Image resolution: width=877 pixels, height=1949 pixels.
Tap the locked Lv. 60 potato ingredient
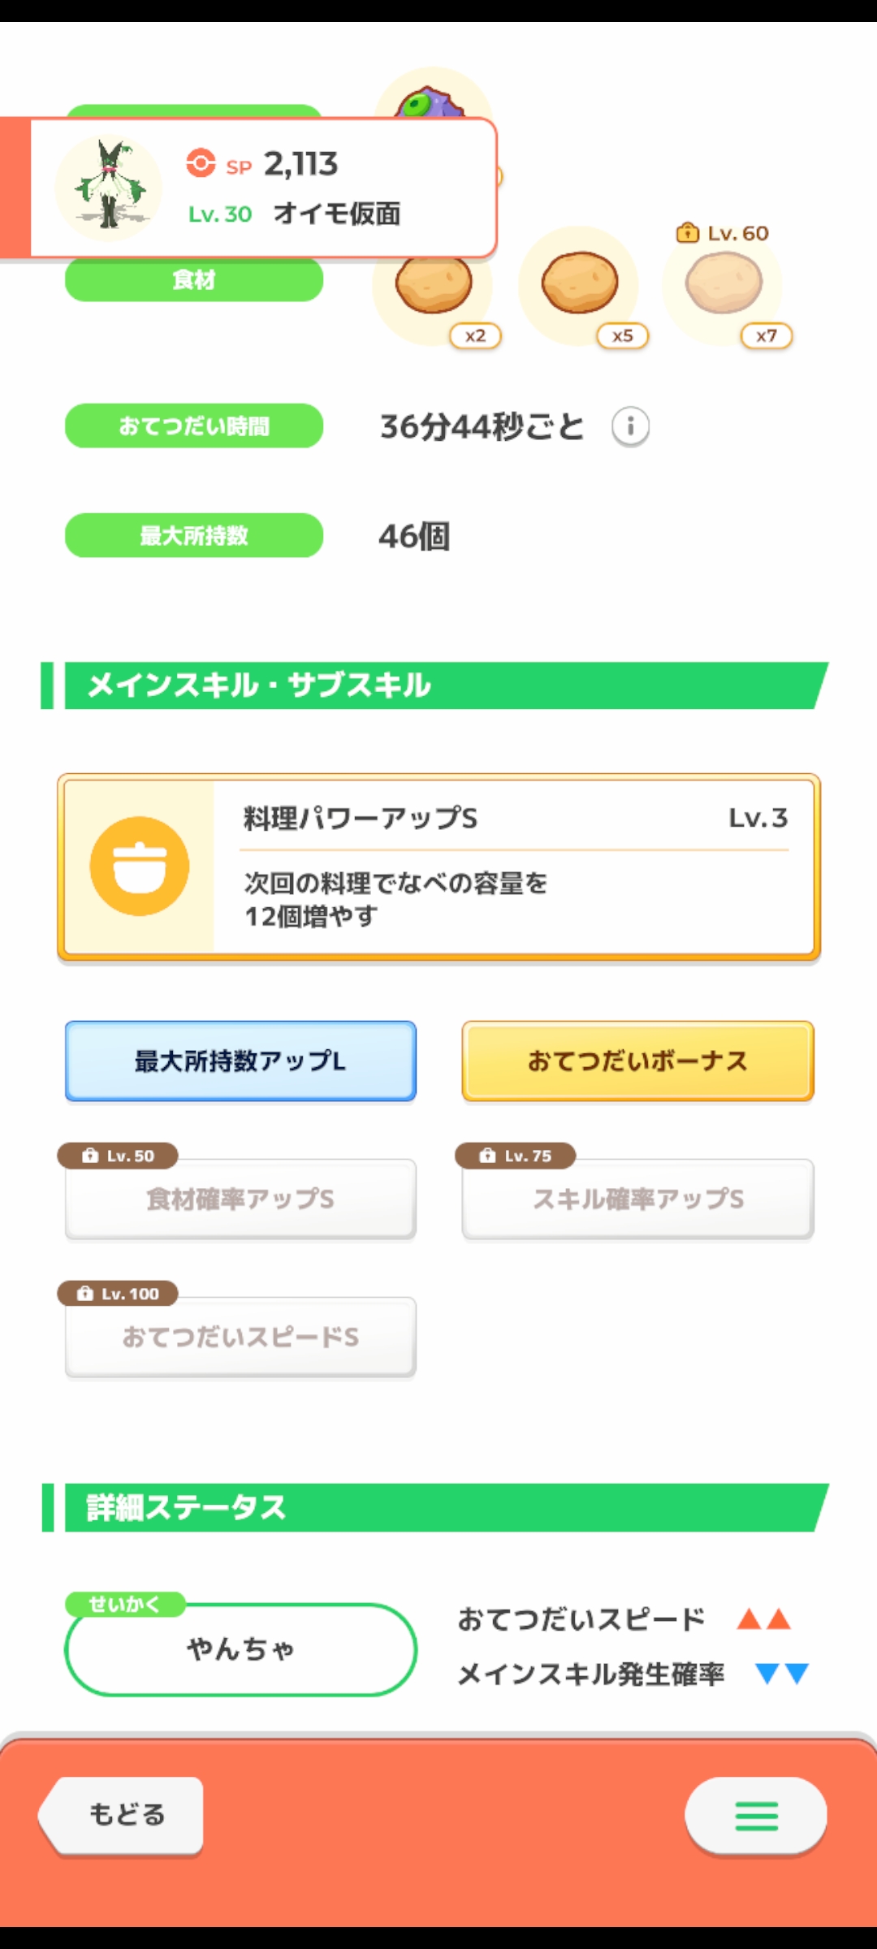724,284
